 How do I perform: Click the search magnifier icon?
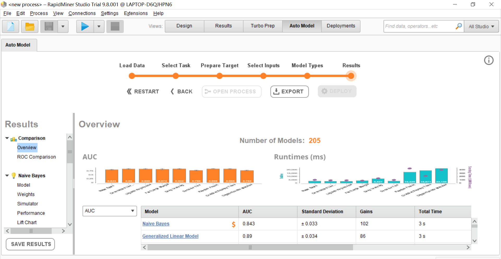pos(458,26)
